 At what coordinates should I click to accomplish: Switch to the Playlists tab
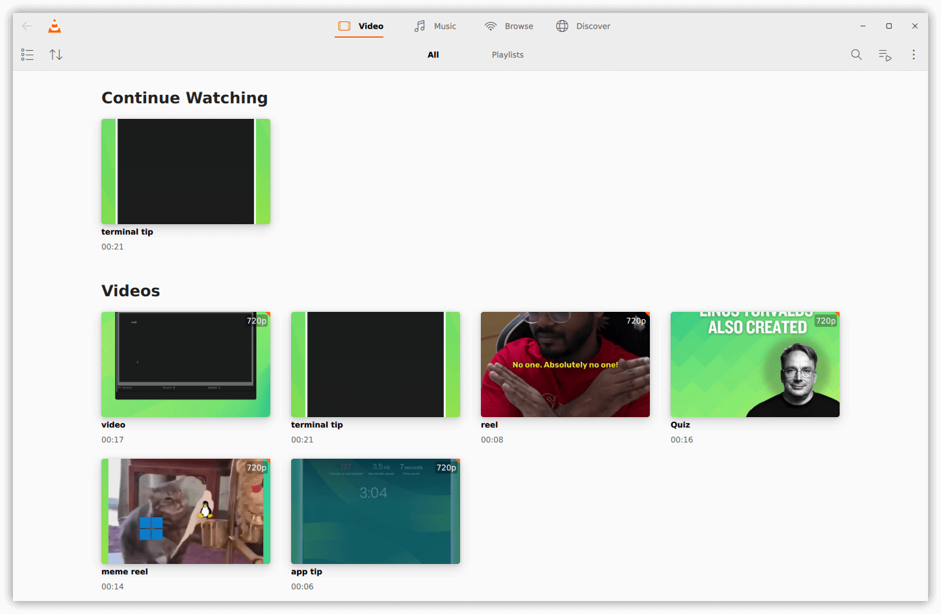(508, 55)
